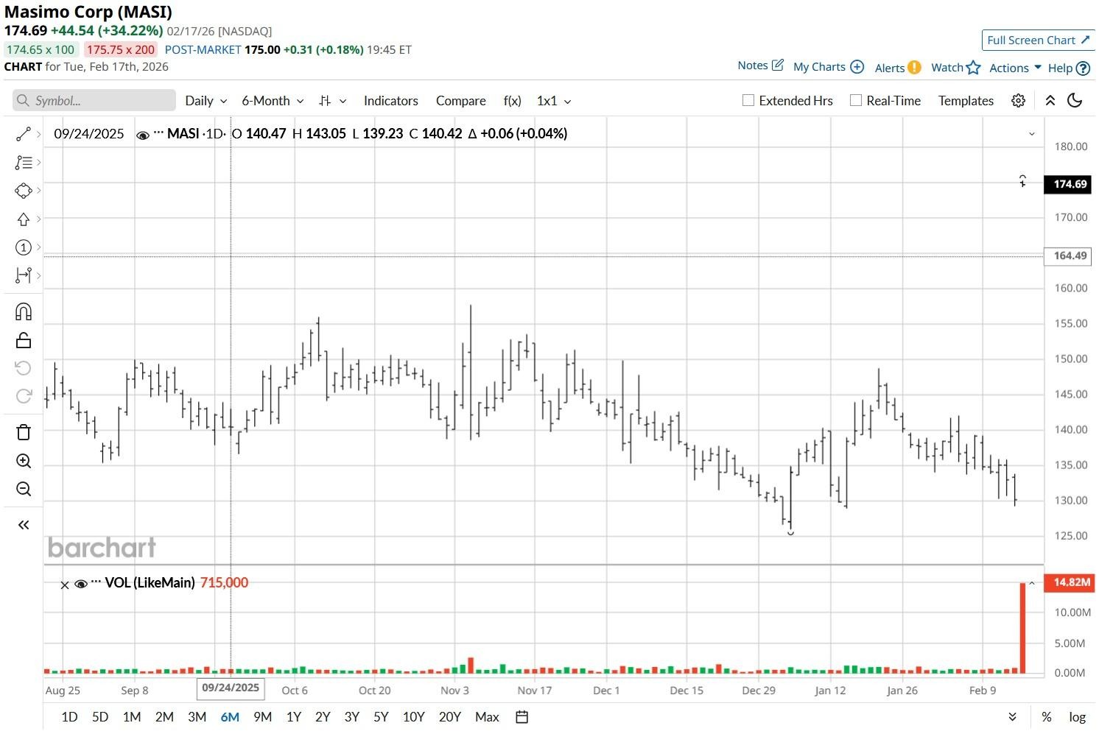1099x734 pixels.
Task: Select the 9M time range
Action: 262,717
